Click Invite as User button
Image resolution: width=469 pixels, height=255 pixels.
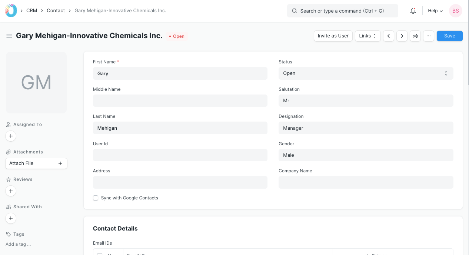pyautogui.click(x=333, y=36)
